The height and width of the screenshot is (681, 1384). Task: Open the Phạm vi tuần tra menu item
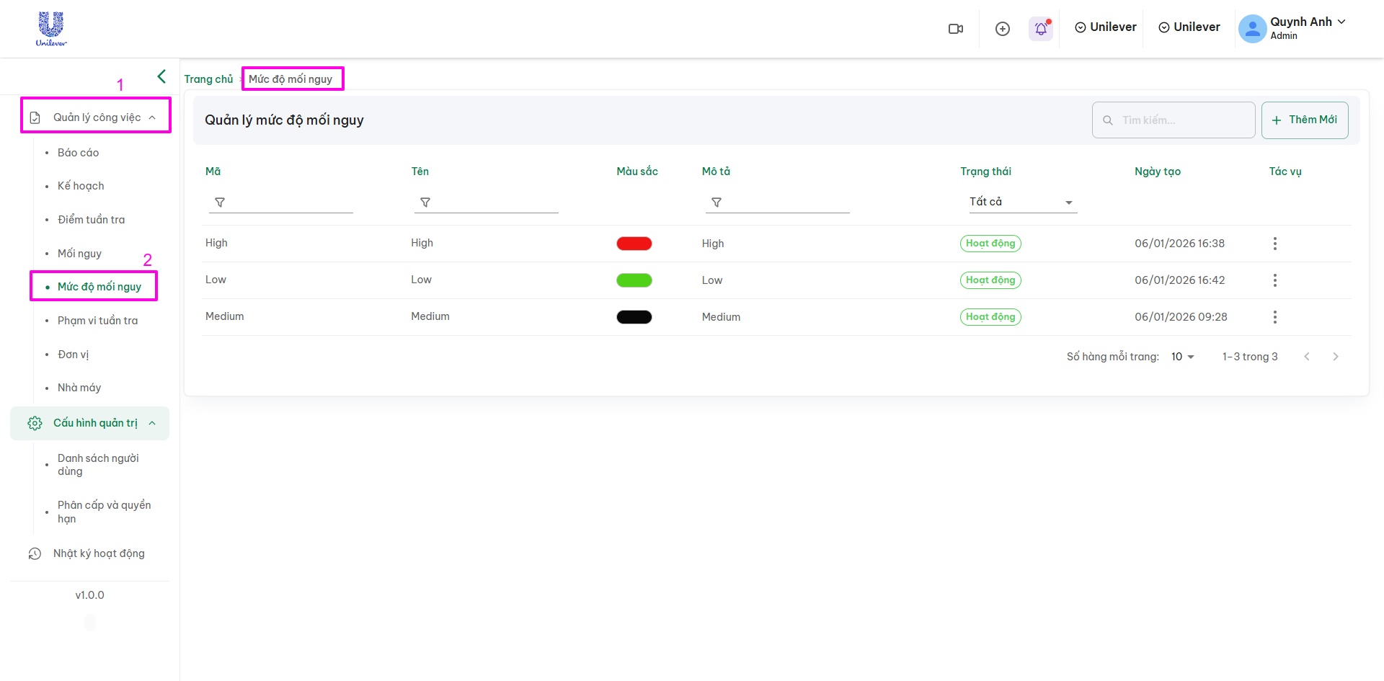coord(97,321)
